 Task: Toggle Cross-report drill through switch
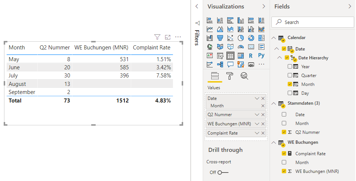223,173
